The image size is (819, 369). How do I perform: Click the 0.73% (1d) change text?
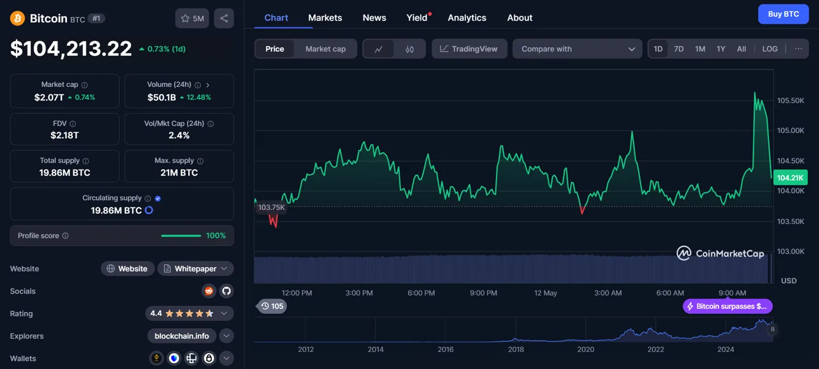167,49
